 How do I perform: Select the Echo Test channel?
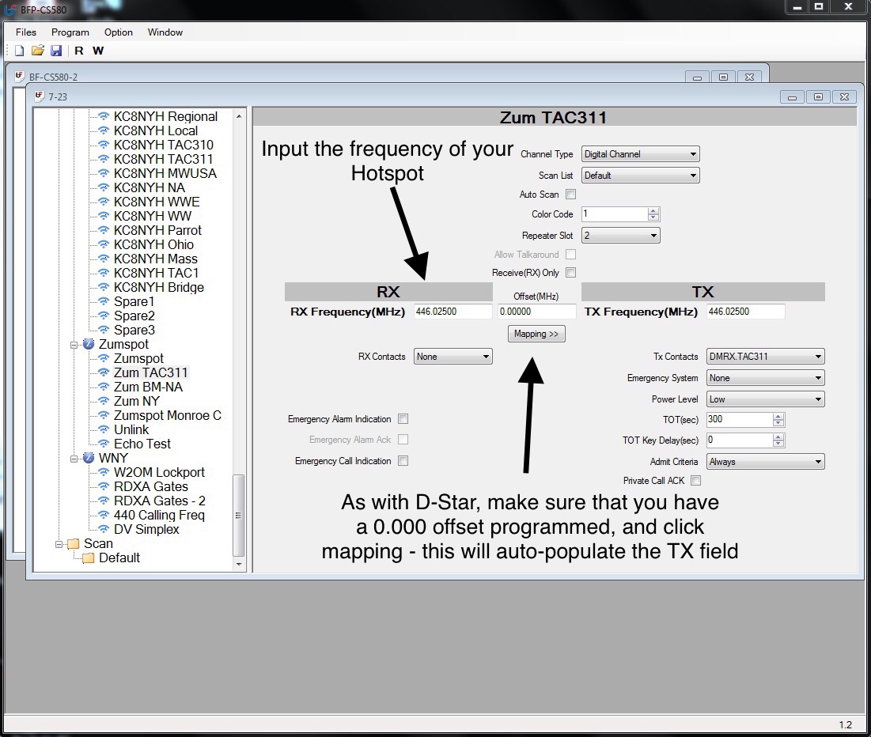pos(142,444)
